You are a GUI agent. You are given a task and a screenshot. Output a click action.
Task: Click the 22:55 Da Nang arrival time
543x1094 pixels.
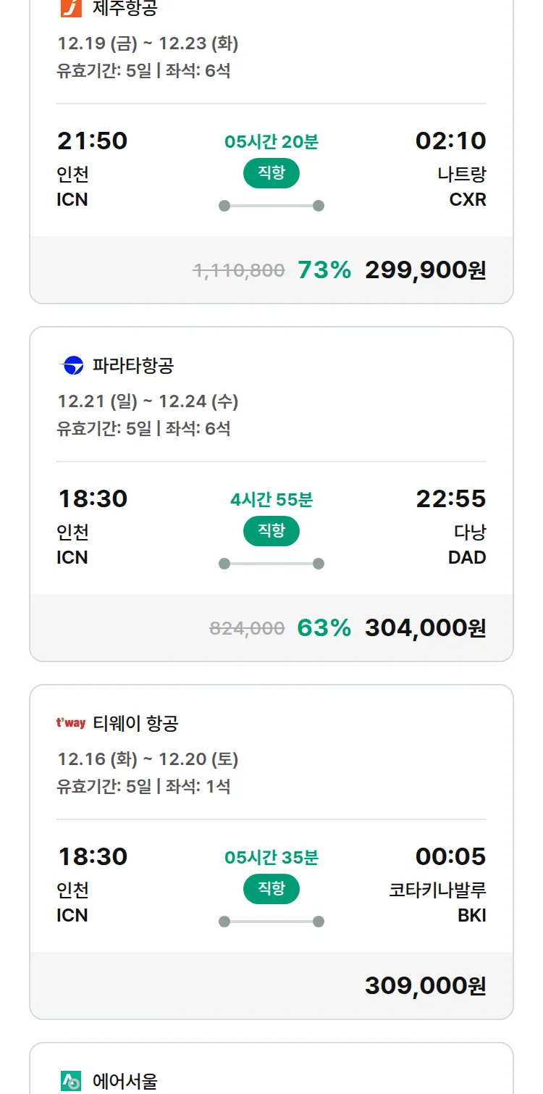click(x=450, y=498)
